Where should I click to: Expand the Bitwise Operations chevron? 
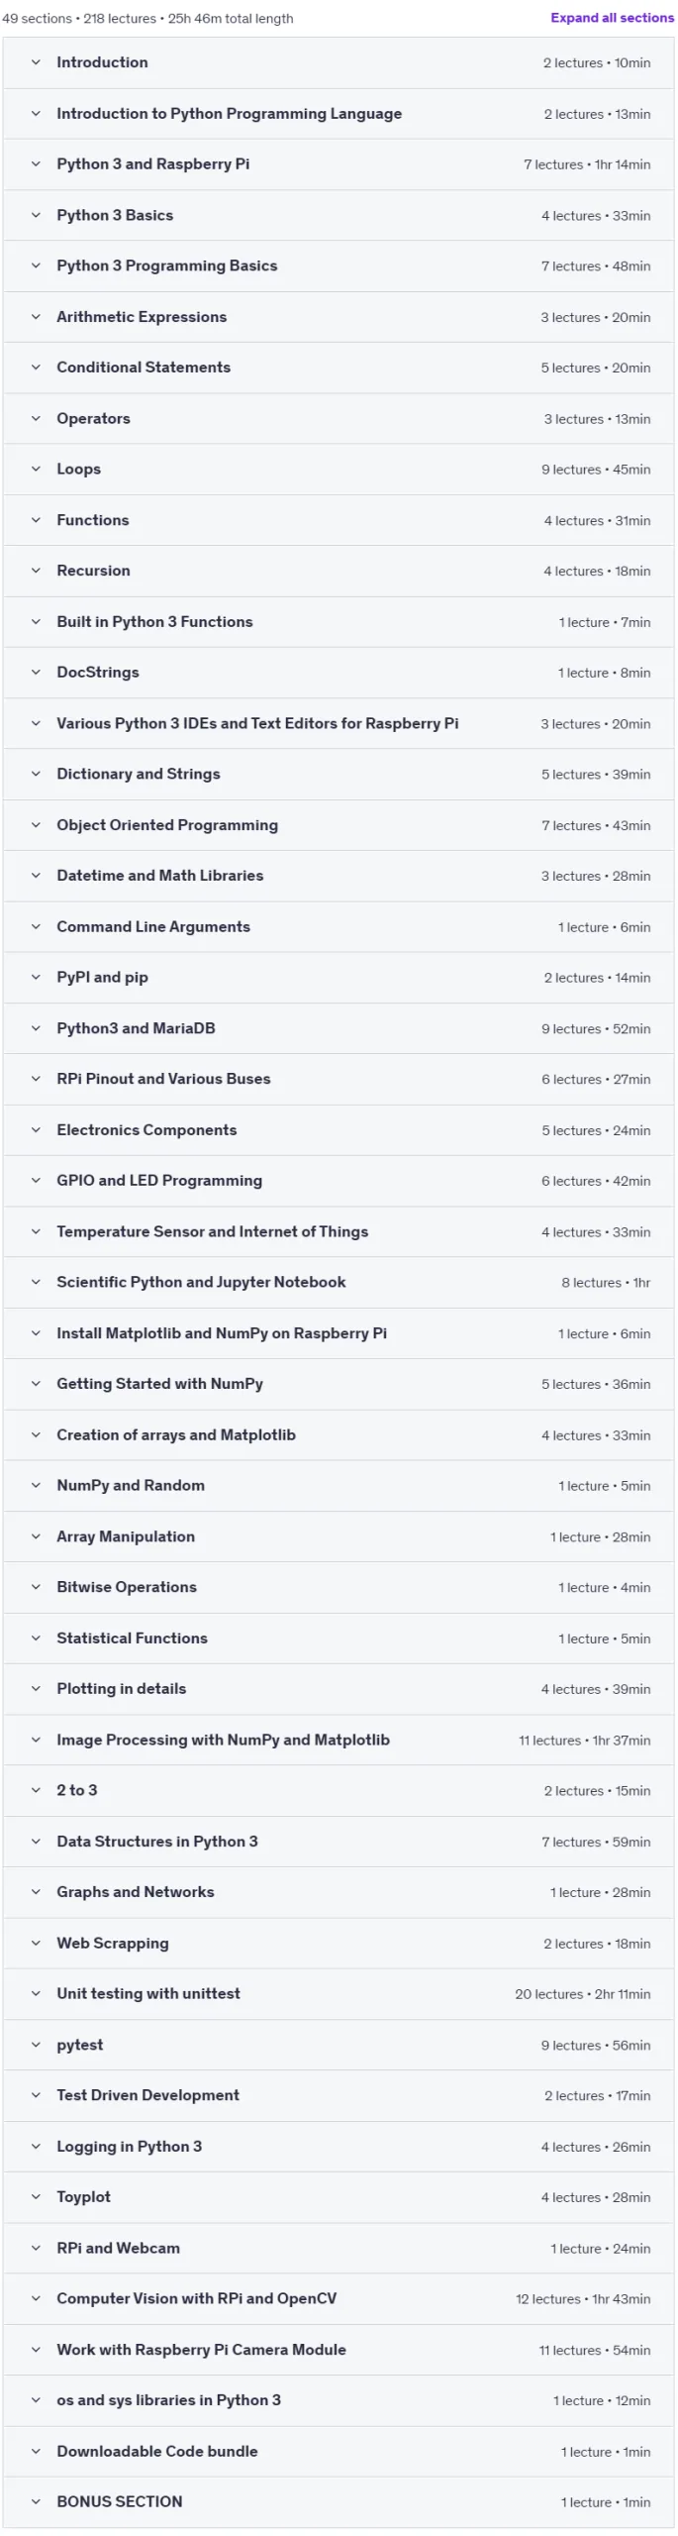(36, 1587)
